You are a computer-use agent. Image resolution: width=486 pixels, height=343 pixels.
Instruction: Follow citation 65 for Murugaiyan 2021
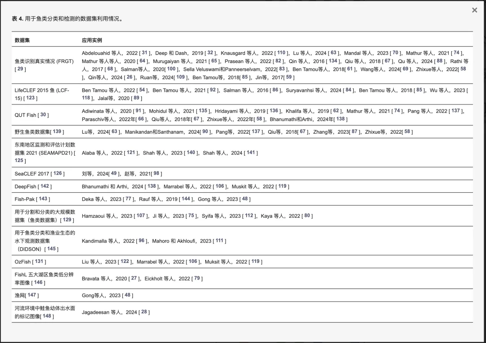[x=214, y=61]
